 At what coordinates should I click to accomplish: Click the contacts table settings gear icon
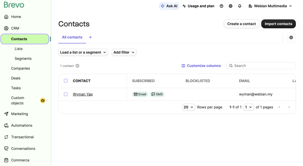291,37
